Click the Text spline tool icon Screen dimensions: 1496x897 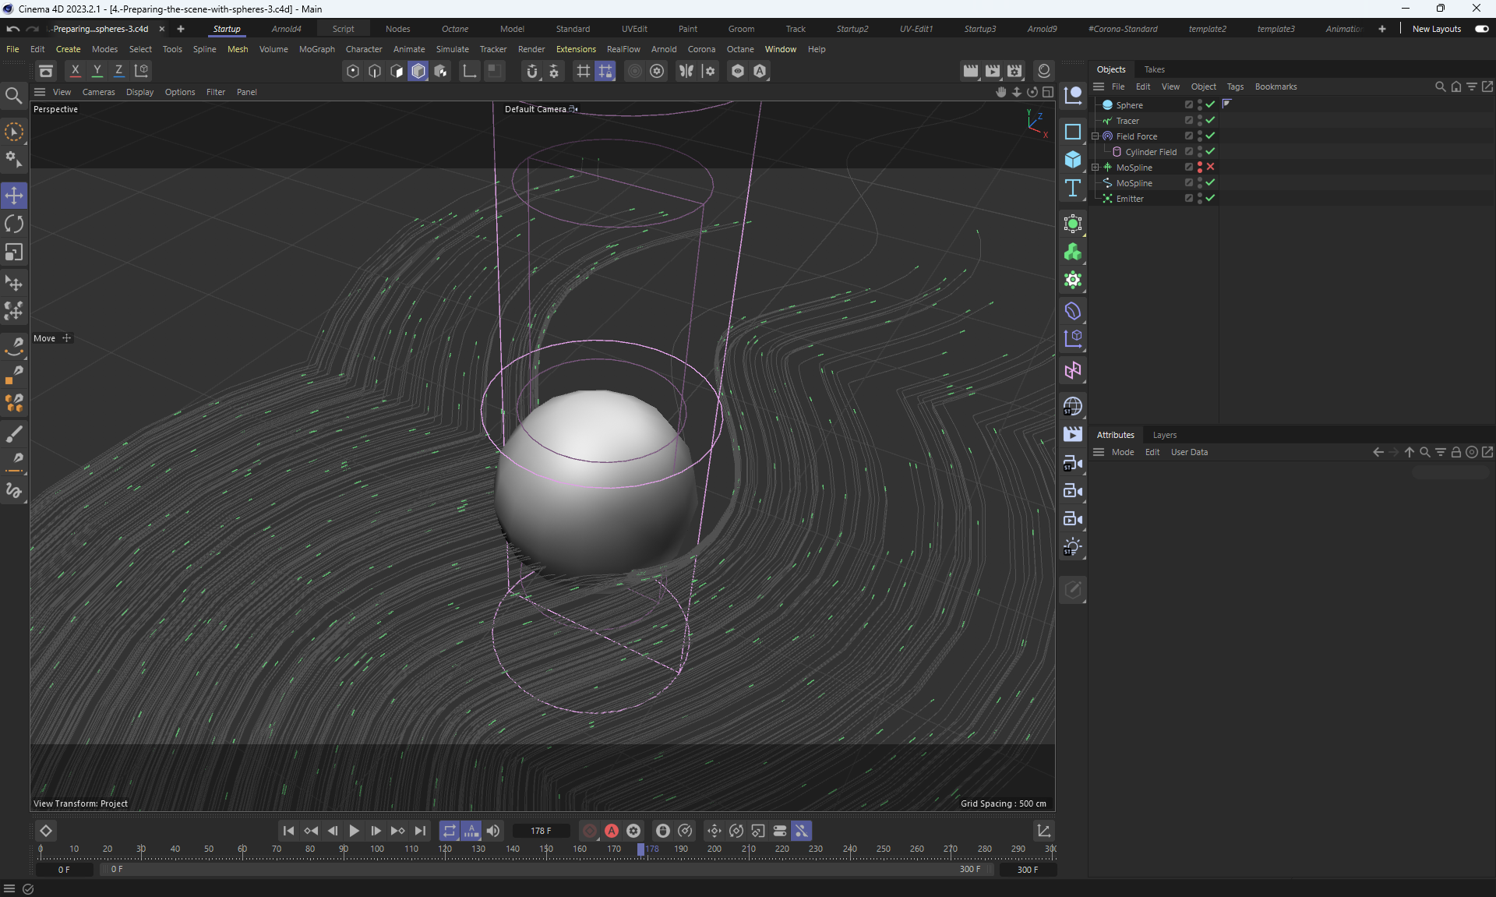[x=1073, y=188]
